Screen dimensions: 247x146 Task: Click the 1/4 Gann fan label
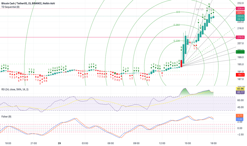point(197,10)
